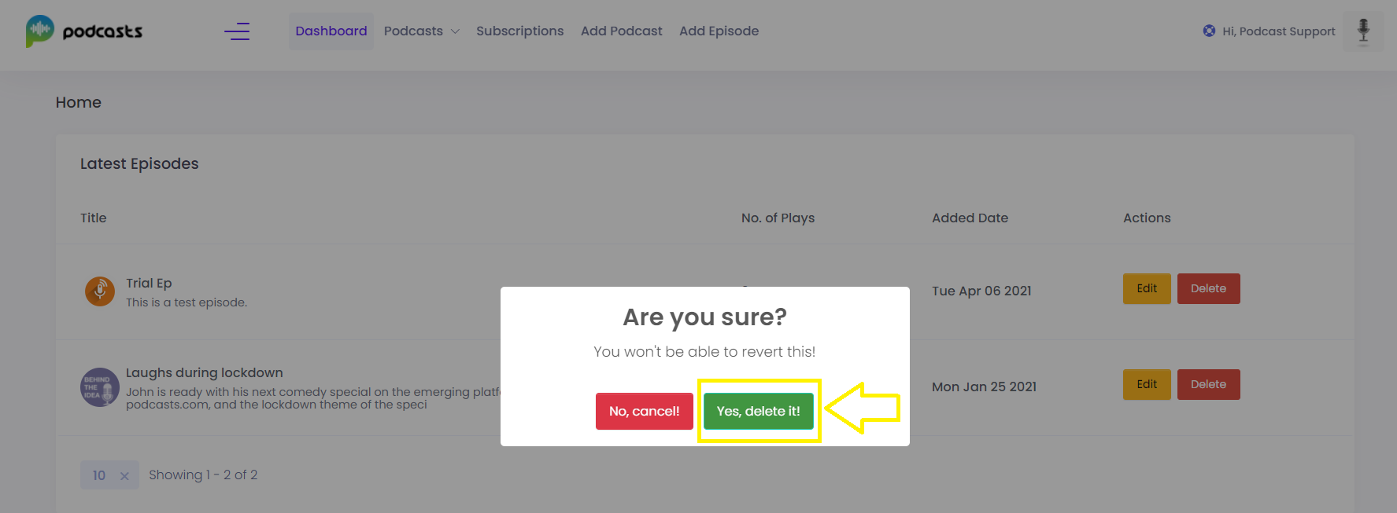The image size is (1397, 513).
Task: Open the microphone profile avatar
Action: (1363, 31)
